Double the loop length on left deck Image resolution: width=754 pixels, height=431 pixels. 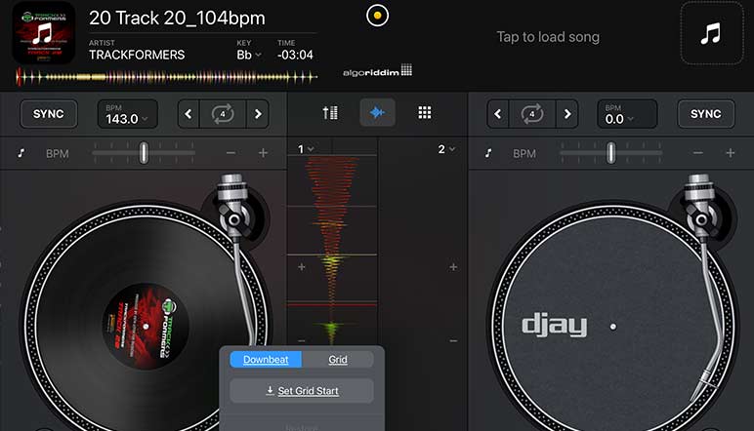[x=258, y=114]
